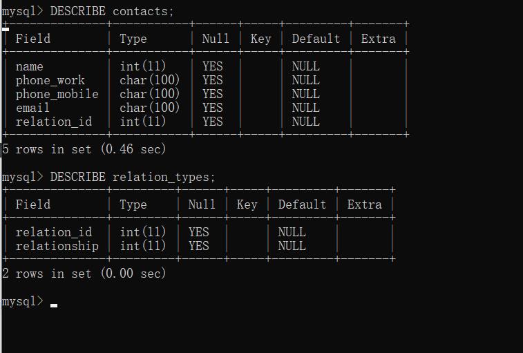523x353 pixels.
Task: Click the 'email' field in contacts table
Action: (x=32, y=108)
